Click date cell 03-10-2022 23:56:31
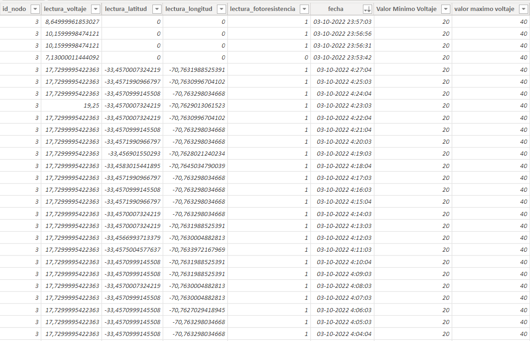Image resolution: width=530 pixels, height=341 pixels. (x=342, y=46)
